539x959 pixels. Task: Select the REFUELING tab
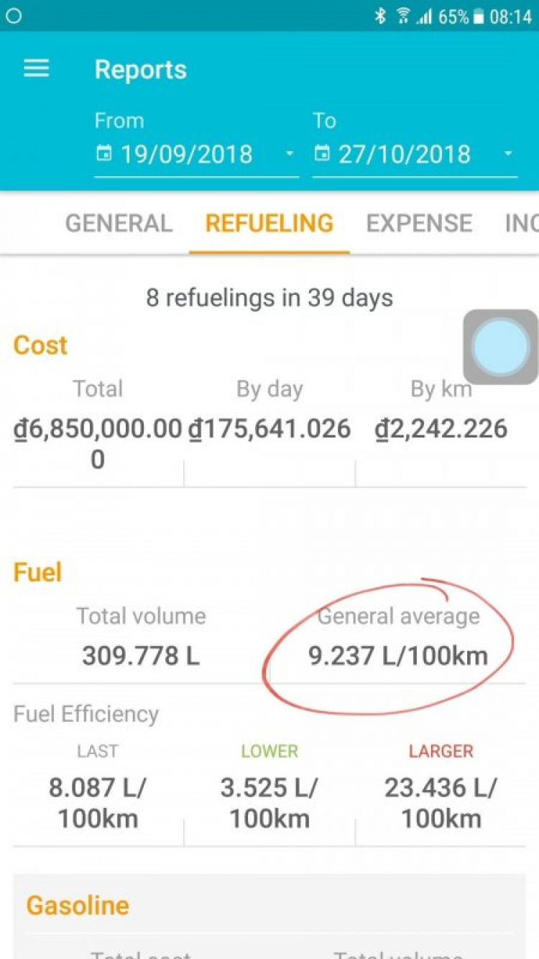click(x=269, y=223)
